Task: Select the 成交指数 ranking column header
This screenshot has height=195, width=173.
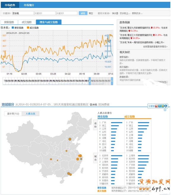Action: pos(129,117)
